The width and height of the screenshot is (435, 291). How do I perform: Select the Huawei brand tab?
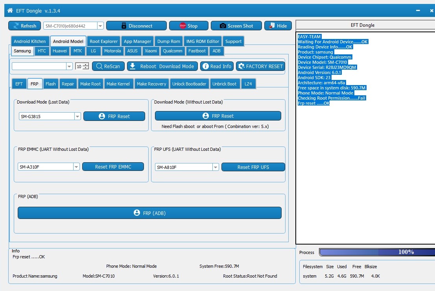click(x=60, y=51)
